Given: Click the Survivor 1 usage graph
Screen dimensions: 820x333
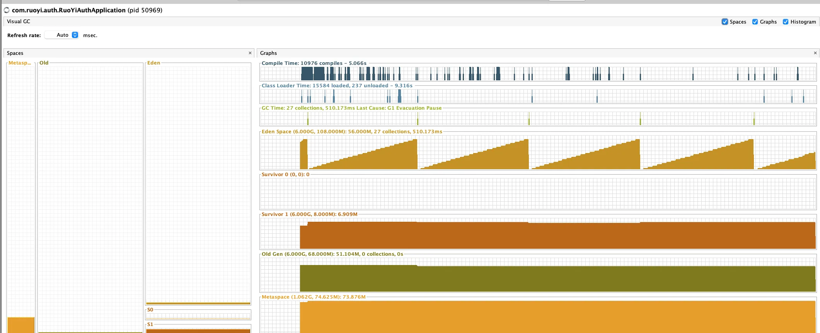Looking at the screenshot, I should pyautogui.click(x=537, y=234).
